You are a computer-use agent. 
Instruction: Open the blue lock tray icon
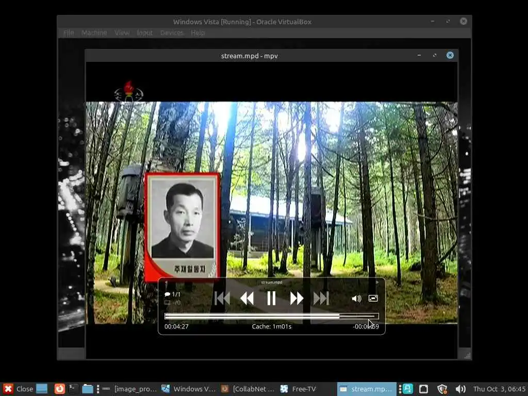(x=408, y=389)
